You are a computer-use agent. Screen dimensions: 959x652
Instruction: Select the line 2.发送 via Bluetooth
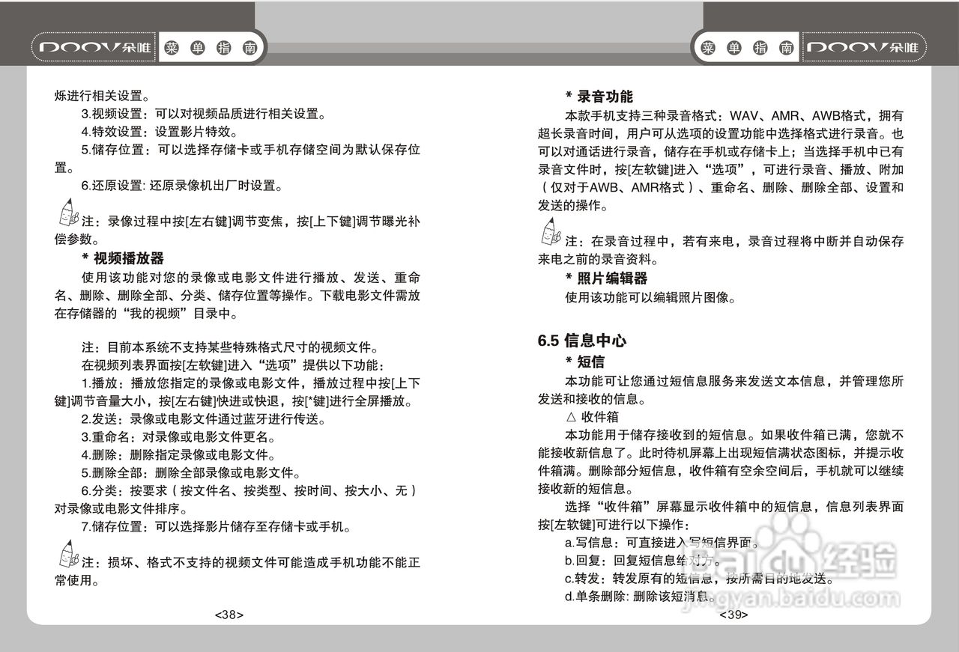pyautogui.click(x=203, y=419)
